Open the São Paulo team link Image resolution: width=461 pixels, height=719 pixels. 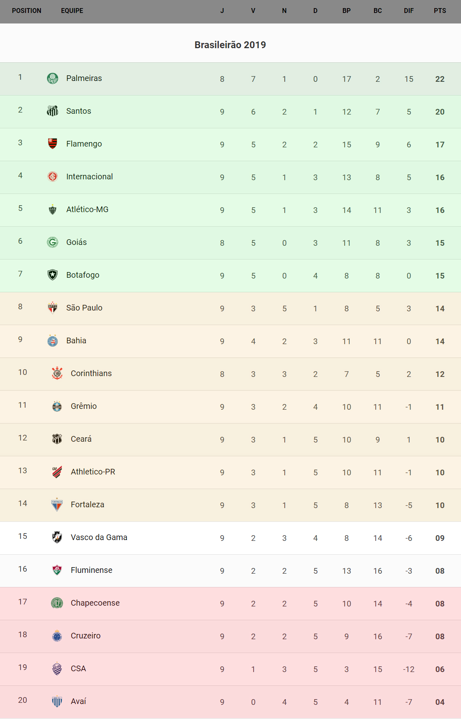84,308
